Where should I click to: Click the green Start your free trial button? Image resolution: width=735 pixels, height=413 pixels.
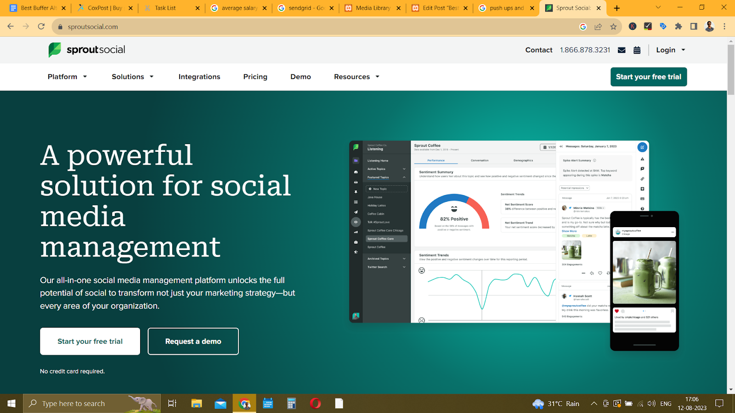click(x=649, y=77)
